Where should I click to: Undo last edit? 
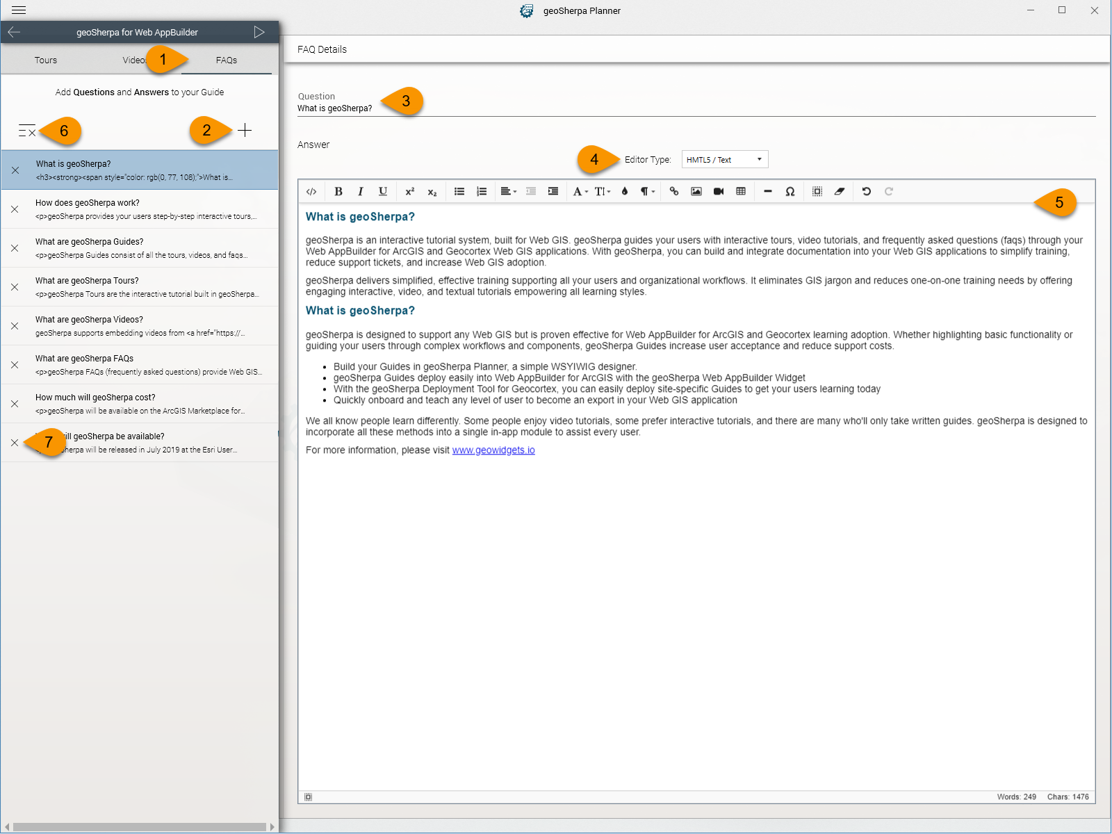pos(867,192)
